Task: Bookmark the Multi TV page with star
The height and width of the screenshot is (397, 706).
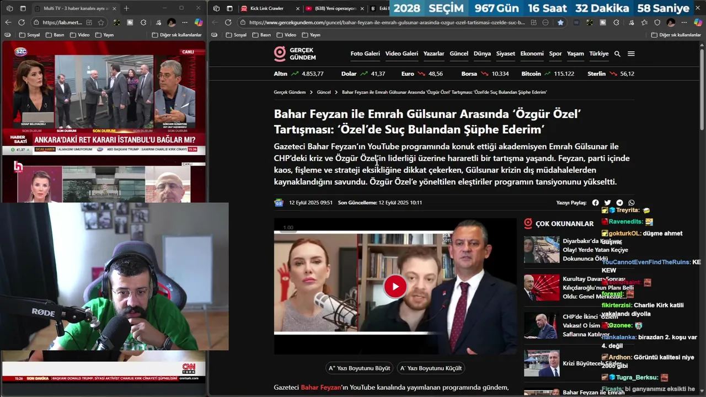Action: [x=101, y=23]
